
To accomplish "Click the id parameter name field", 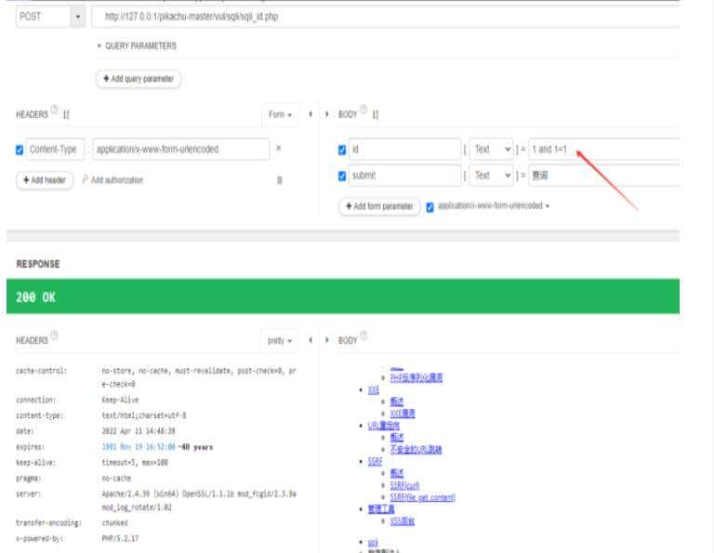I will tap(404, 150).
